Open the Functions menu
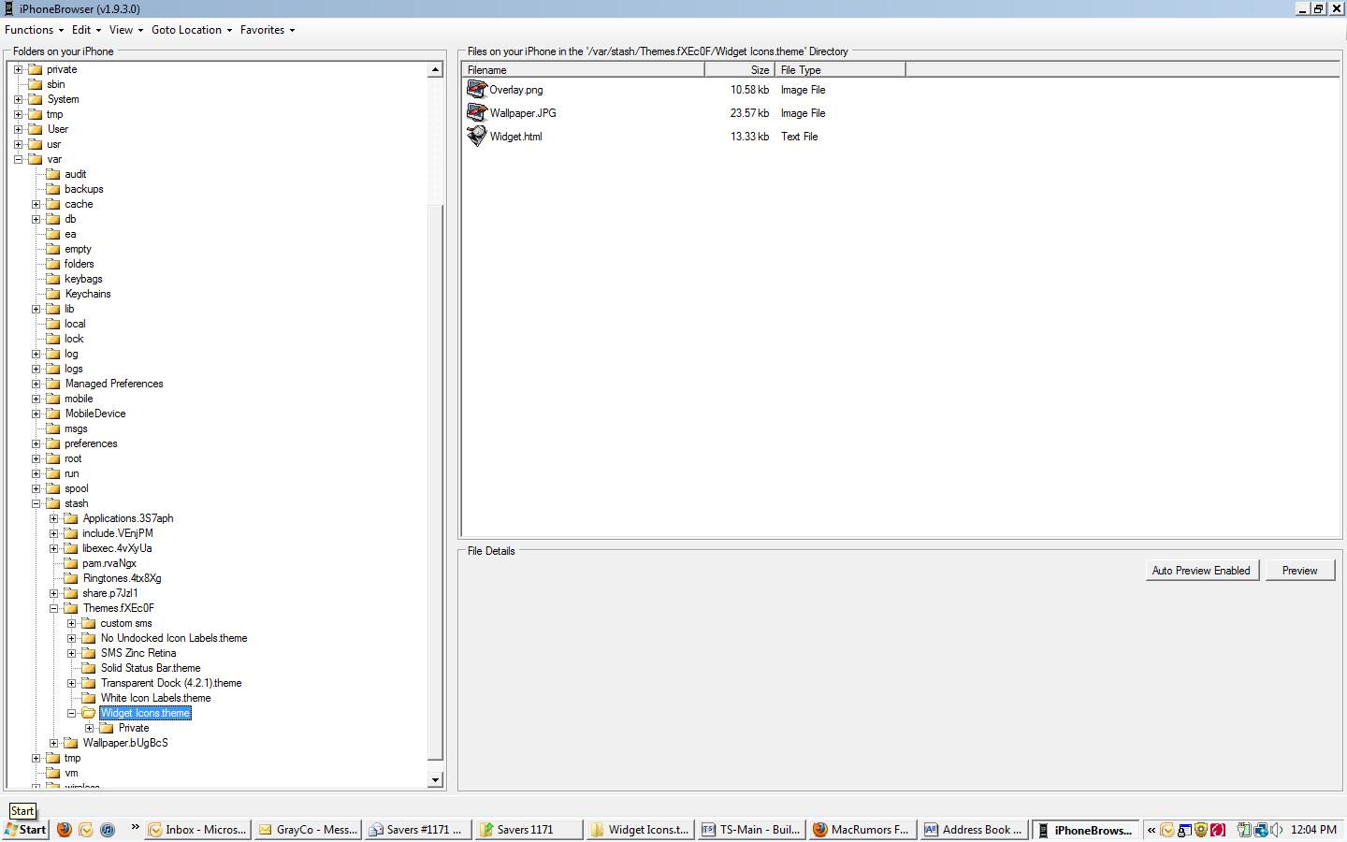The width and height of the screenshot is (1347, 842). pyautogui.click(x=35, y=30)
